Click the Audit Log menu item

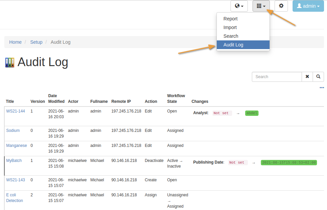click(x=233, y=45)
